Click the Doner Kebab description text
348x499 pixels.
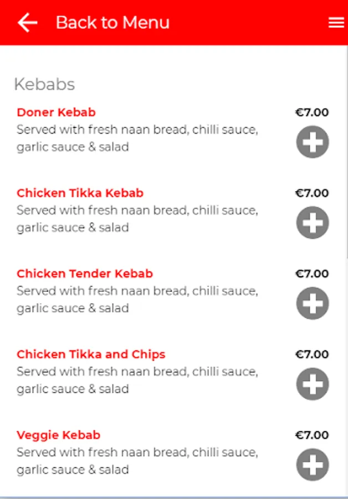tap(137, 138)
